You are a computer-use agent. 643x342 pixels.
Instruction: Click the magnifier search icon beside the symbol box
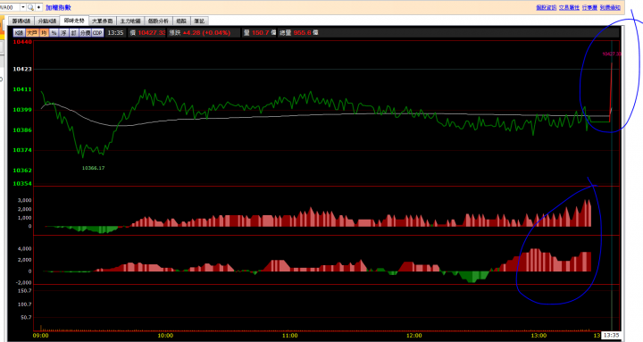(x=30, y=7)
